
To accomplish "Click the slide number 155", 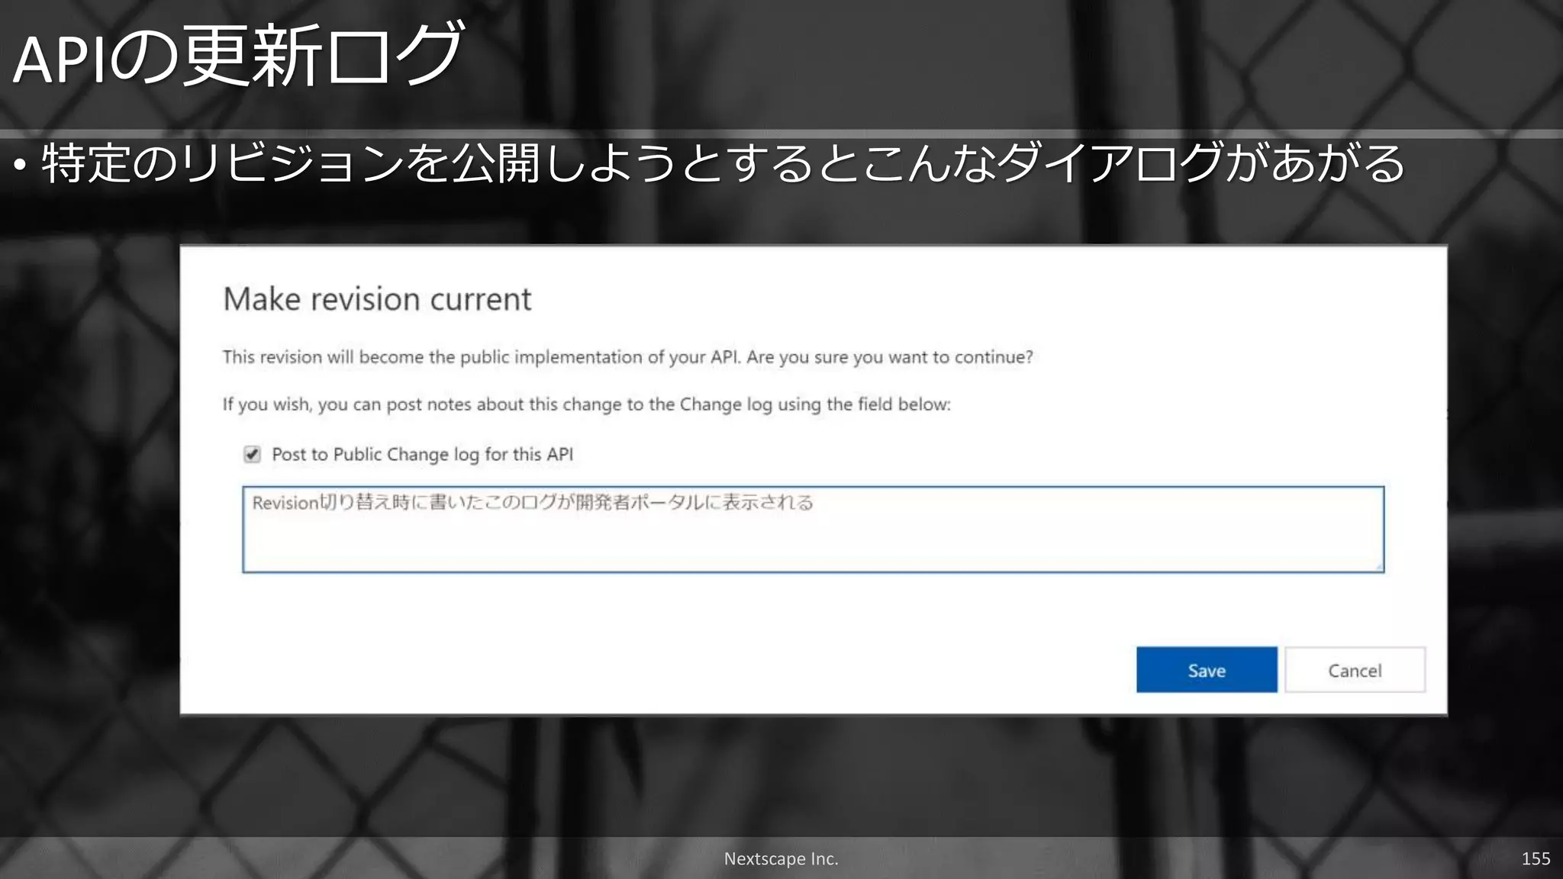I will tap(1536, 858).
